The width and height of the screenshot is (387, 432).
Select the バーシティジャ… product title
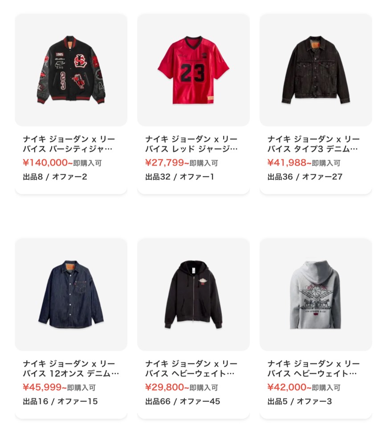point(69,144)
